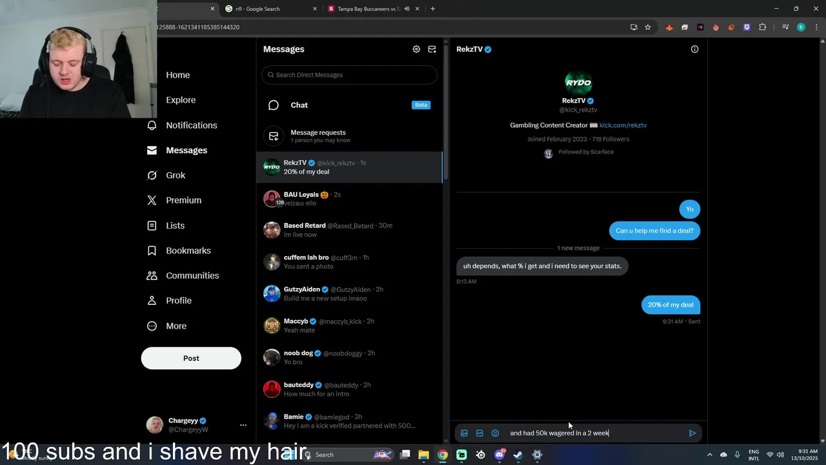Click the conversation info icon for RekzTV

pyautogui.click(x=694, y=49)
